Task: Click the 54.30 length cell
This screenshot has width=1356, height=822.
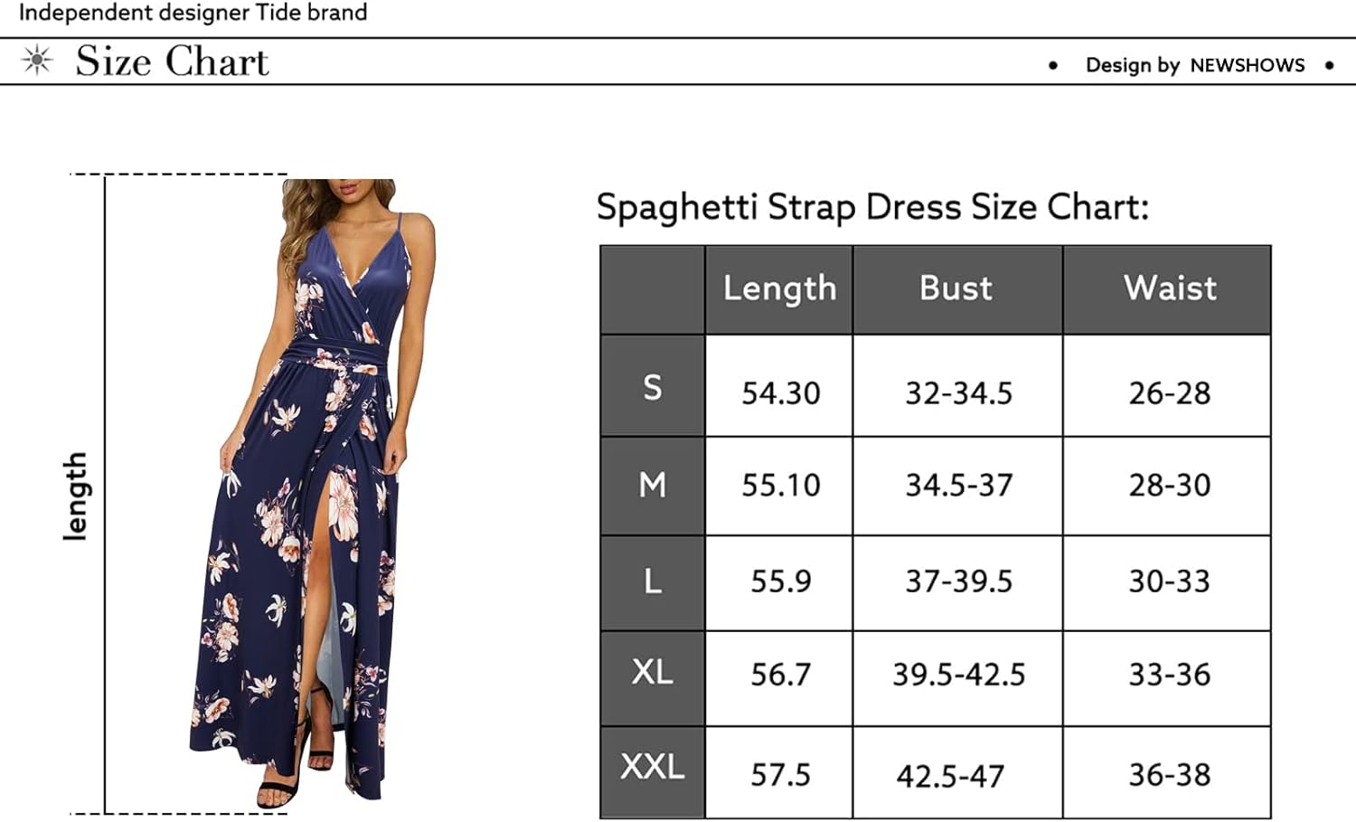Action: 780,393
